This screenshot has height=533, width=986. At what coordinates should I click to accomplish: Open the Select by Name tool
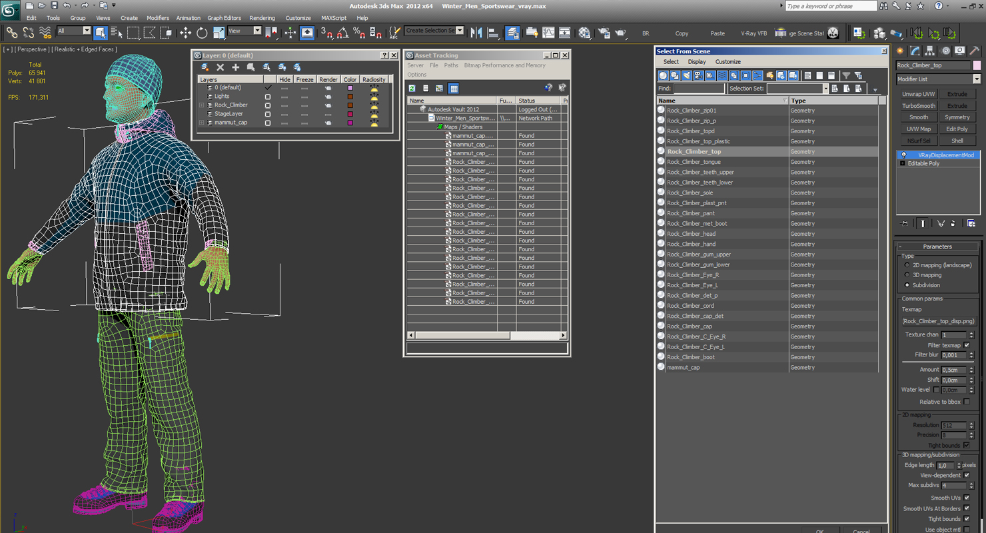(x=117, y=32)
